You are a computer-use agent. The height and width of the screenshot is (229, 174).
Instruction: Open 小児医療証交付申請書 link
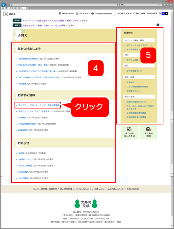(136, 117)
